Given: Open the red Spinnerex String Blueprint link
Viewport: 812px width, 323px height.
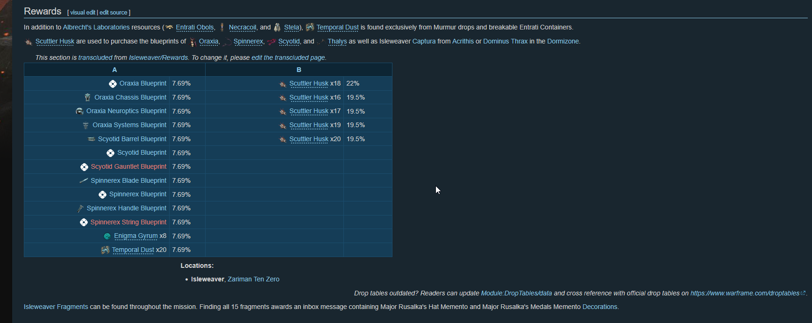Looking at the screenshot, I should 128,222.
